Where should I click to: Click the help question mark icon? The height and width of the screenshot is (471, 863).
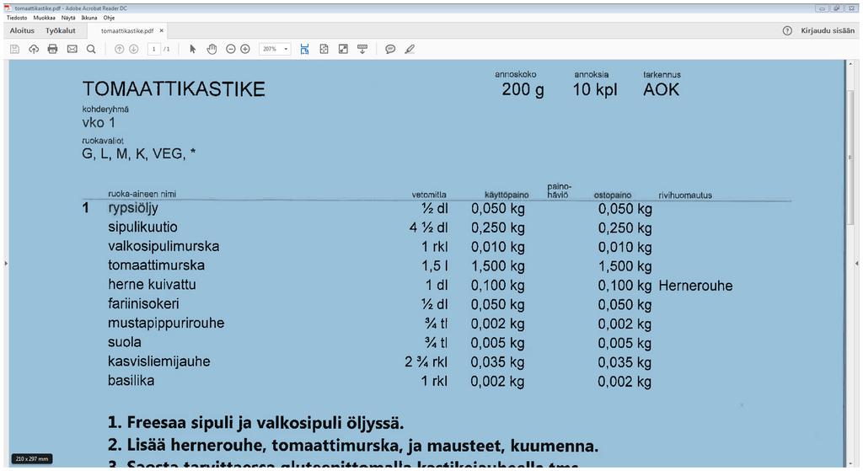[x=787, y=31]
